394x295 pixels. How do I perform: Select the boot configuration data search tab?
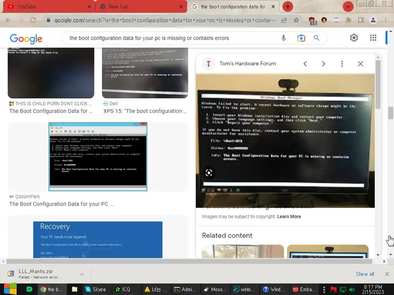pyautogui.click(x=233, y=7)
